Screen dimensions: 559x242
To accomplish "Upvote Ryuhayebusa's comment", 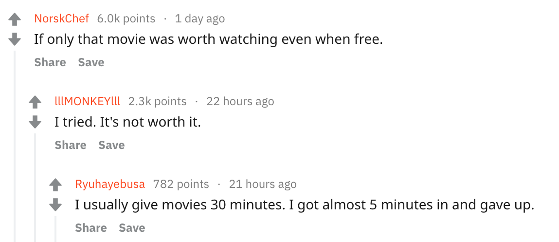I will click(55, 185).
